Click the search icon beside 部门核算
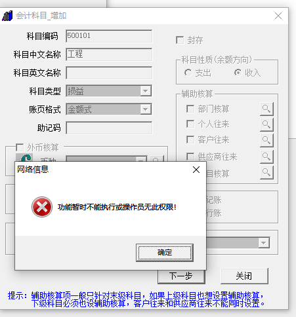 coord(266,109)
